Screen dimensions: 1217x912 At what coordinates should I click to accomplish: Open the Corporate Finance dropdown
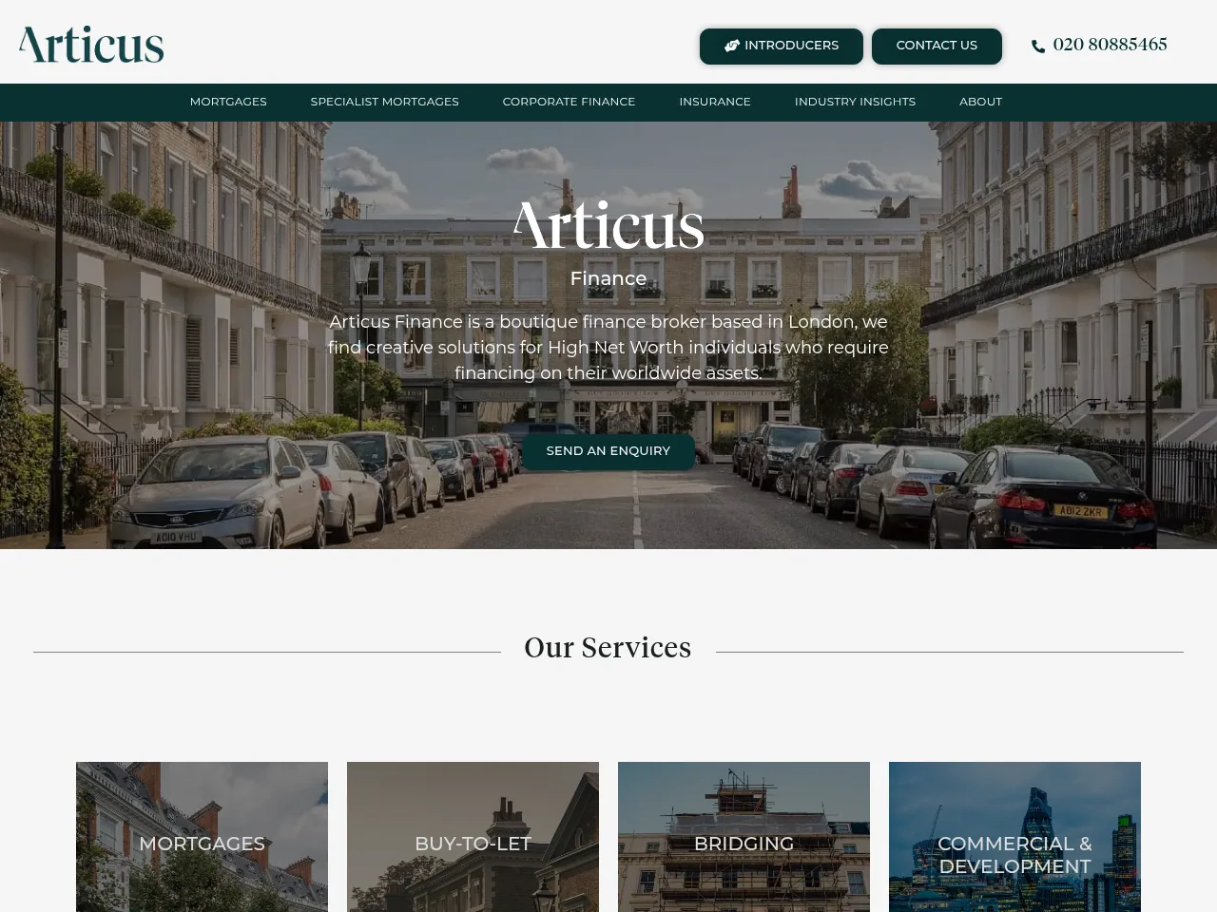[x=569, y=102]
